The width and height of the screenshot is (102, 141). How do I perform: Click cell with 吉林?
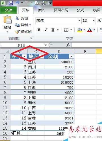(x=36, y=118)
